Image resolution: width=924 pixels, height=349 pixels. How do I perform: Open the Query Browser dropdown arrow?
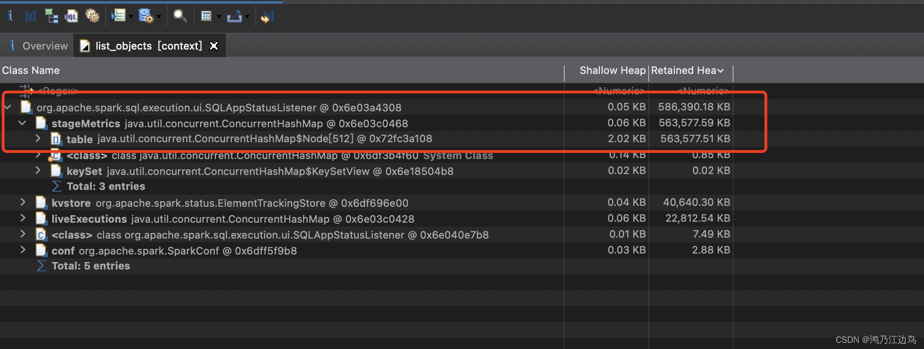pyautogui.click(x=159, y=17)
